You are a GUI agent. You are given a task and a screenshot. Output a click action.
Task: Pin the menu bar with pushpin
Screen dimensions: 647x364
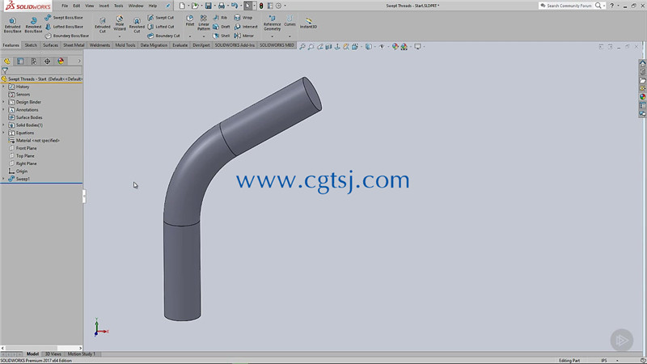tap(168, 6)
